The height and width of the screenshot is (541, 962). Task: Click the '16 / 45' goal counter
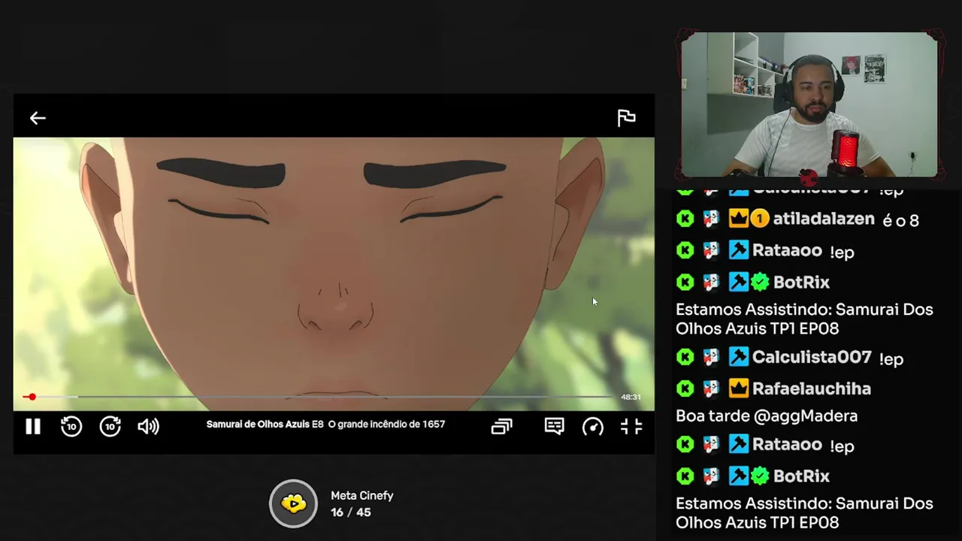(350, 512)
